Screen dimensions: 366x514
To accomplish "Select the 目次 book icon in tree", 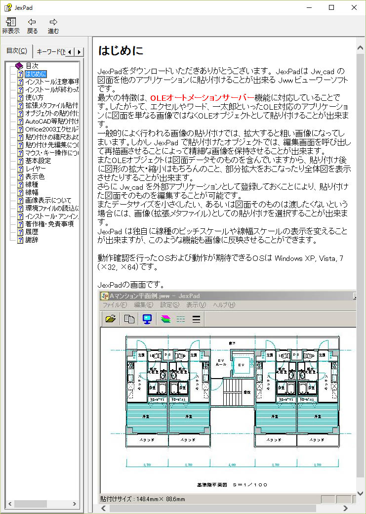I will pos(20,66).
